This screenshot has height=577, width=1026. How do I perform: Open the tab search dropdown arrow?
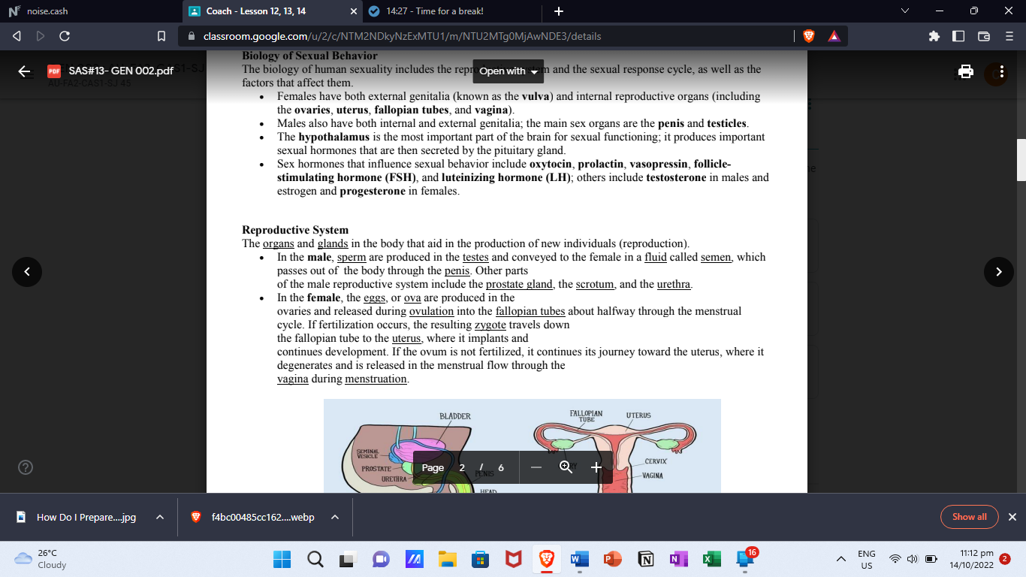pyautogui.click(x=904, y=11)
